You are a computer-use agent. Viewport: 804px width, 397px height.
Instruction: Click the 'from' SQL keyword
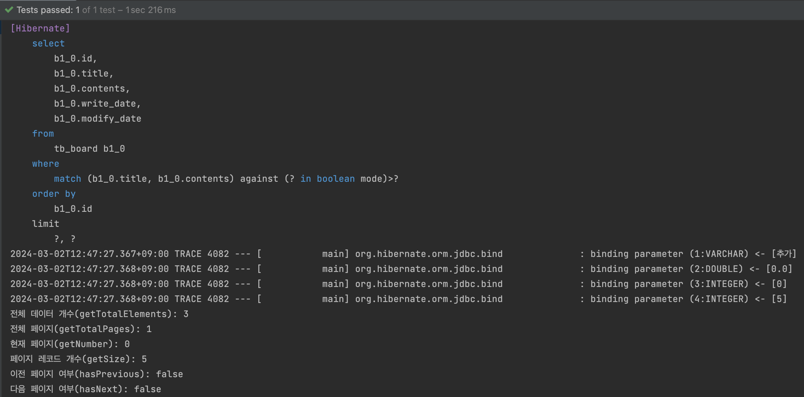[x=43, y=134]
